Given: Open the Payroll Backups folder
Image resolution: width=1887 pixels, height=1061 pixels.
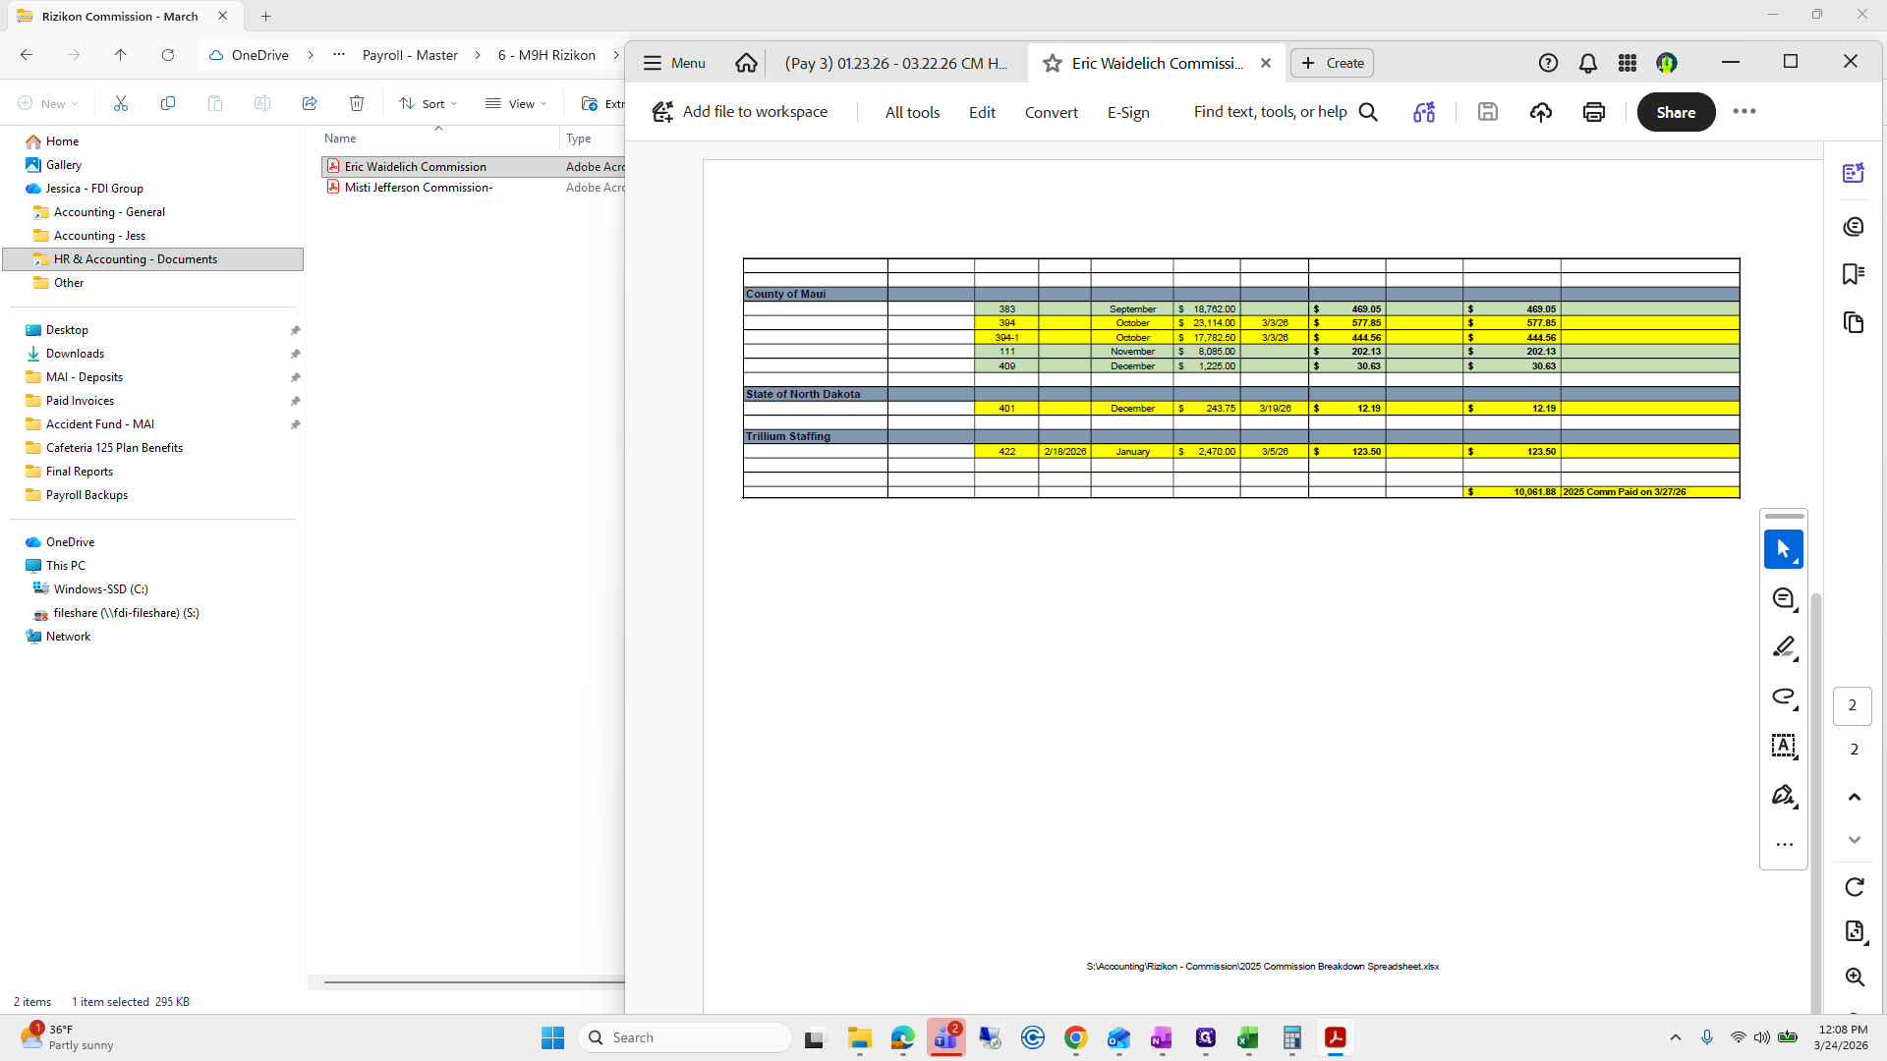Looking at the screenshot, I should point(86,495).
